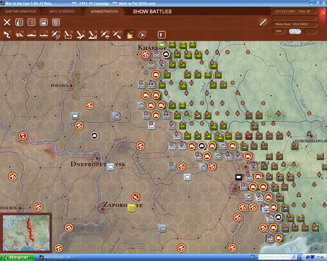The height and width of the screenshot is (261, 327).
Task: Select F2 rail movement mode icon
Action: click(x=19, y=35)
